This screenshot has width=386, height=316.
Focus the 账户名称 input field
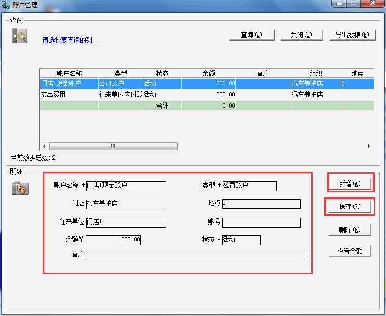126,186
